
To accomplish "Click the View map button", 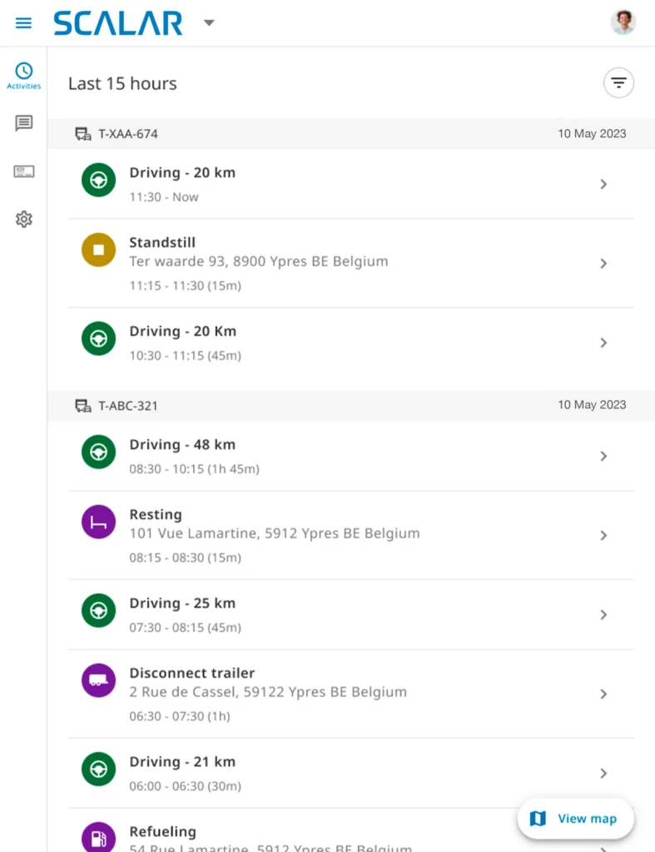I will click(576, 819).
